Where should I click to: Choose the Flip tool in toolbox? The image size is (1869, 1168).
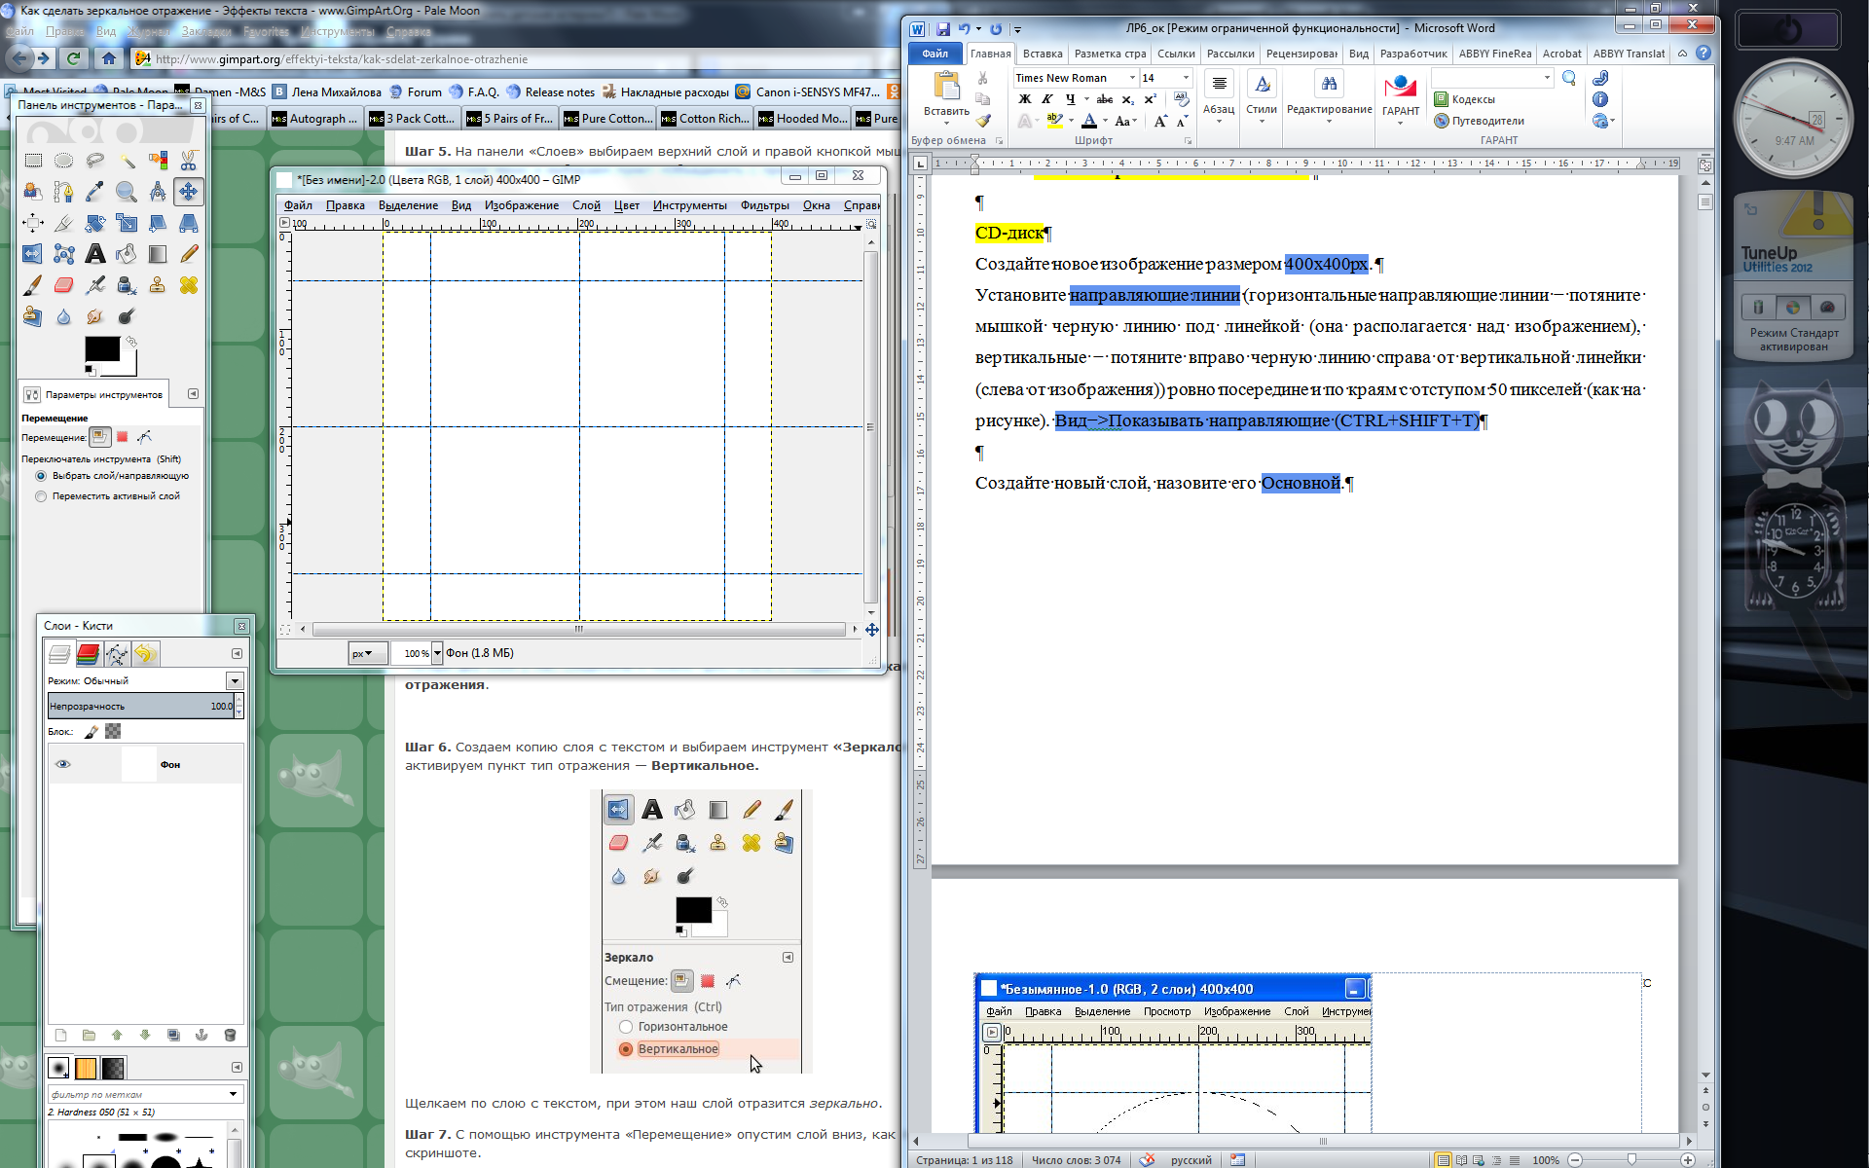(x=33, y=254)
